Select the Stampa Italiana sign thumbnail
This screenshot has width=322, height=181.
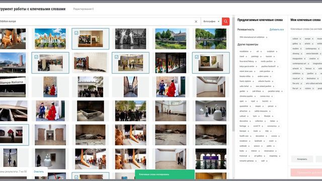[x=13, y=87]
